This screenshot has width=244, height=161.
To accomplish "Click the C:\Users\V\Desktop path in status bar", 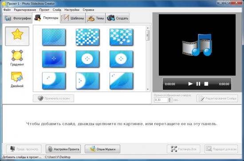I will pyautogui.click(x=58, y=157).
